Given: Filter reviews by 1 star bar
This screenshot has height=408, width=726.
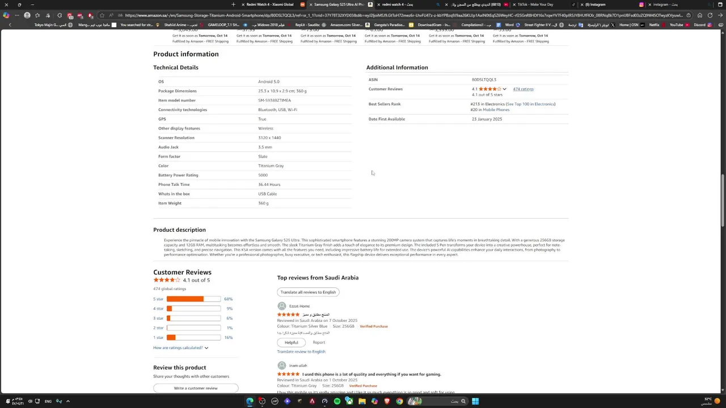Looking at the screenshot, I should coord(193,338).
